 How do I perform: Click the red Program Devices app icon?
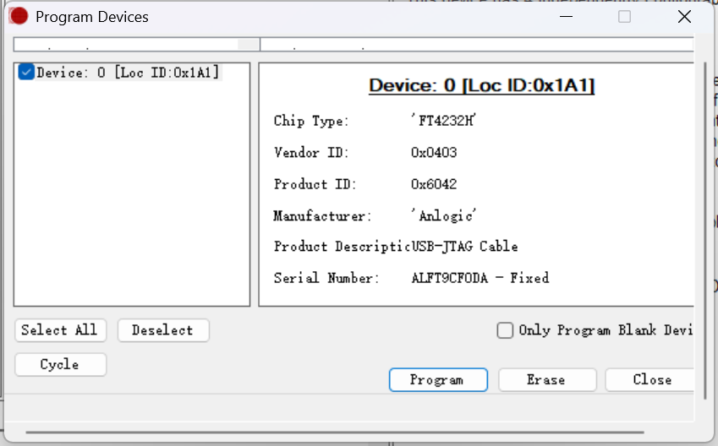coord(19,16)
